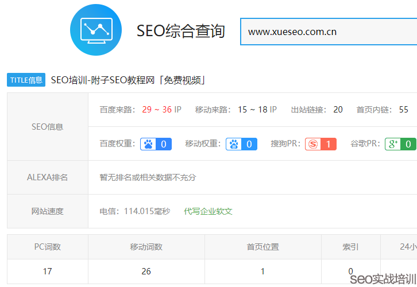Click the homepage internal links count 55
Viewport: 417px width, 287px height.
403,109
